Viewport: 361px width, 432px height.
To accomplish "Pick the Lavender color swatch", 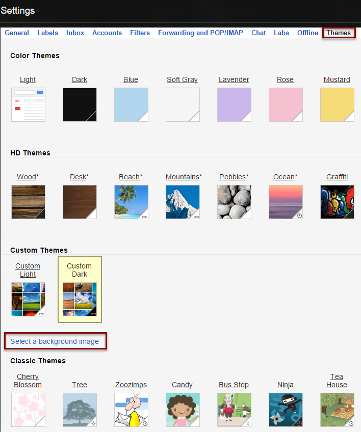I will 234,105.
